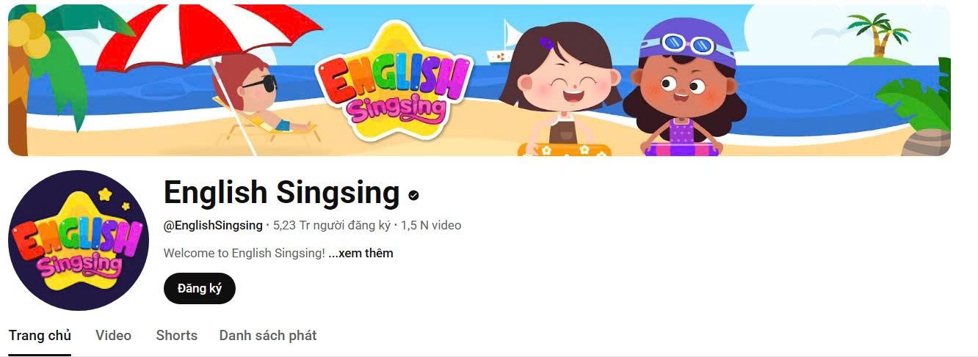978x357 pixels.
Task: Click the 5,23 Tr subscriber count text
Action: click(331, 226)
